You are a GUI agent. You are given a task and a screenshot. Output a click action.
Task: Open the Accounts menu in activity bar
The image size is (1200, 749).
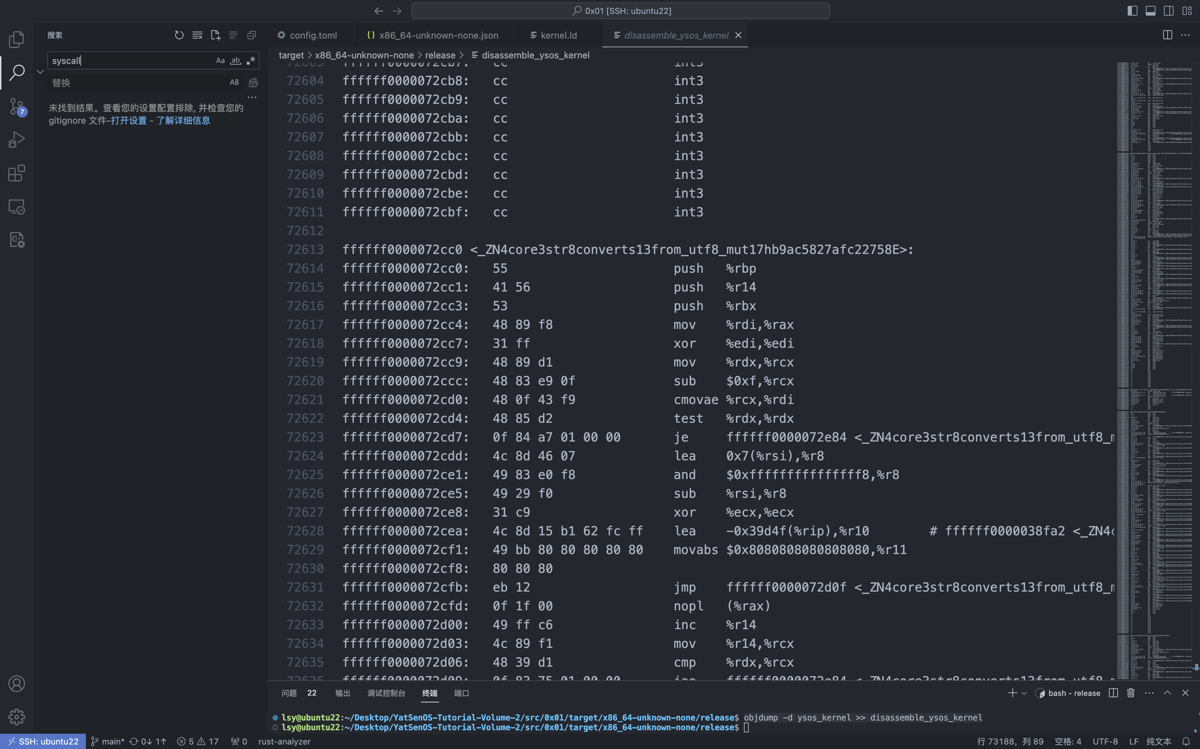coord(16,684)
